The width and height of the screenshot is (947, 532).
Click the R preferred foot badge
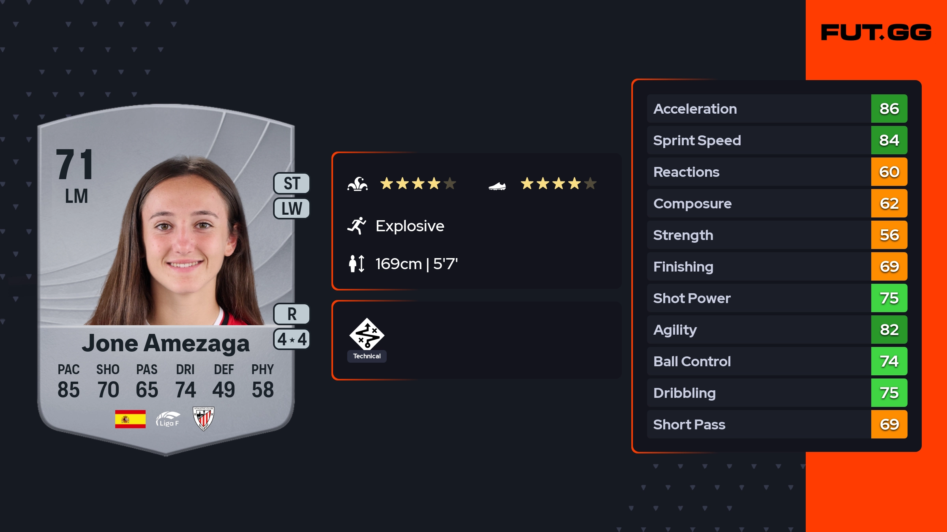[292, 314]
